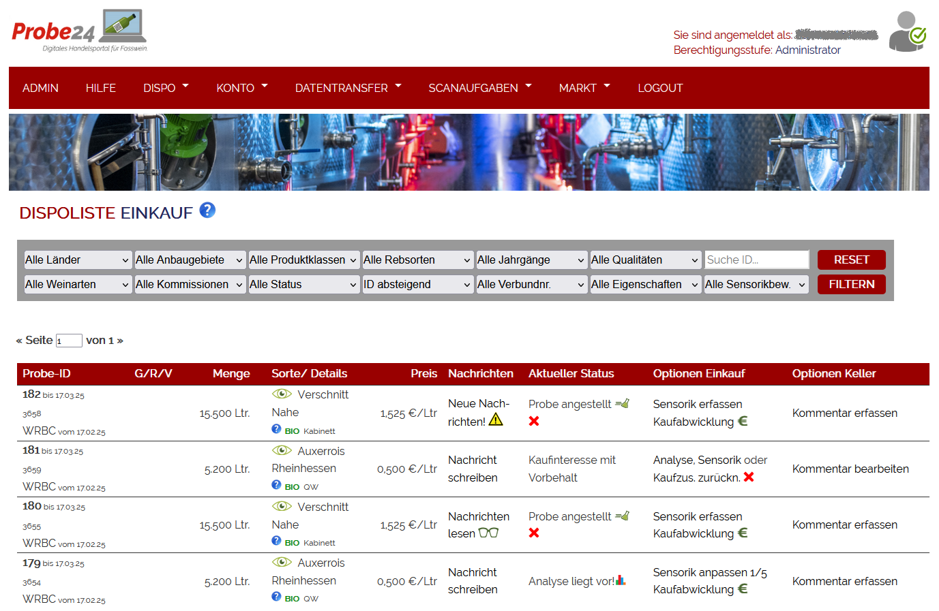This screenshot has width=939, height=611.
Task: Click the help icon beside Dispoliste Einkauf
Action: [207, 210]
